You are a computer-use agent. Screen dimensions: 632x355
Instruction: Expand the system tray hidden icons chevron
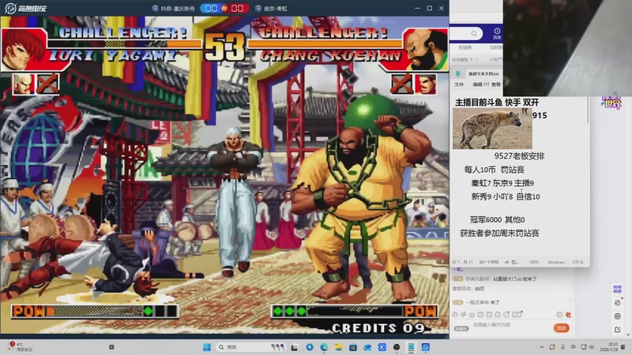pos(541,347)
